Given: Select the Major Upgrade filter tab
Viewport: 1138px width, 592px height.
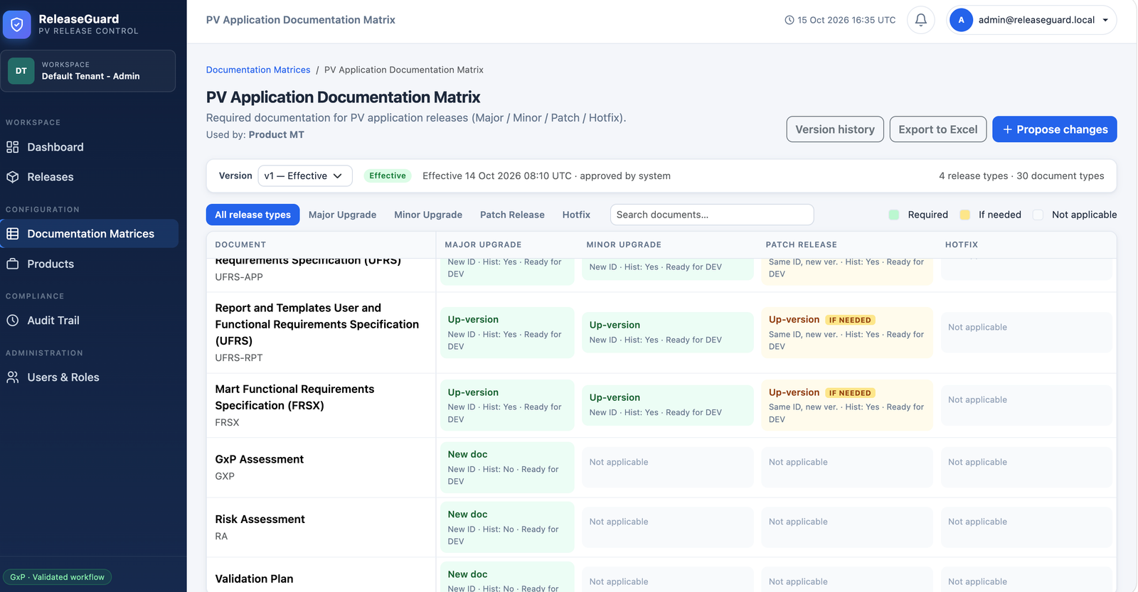Looking at the screenshot, I should coord(342,215).
